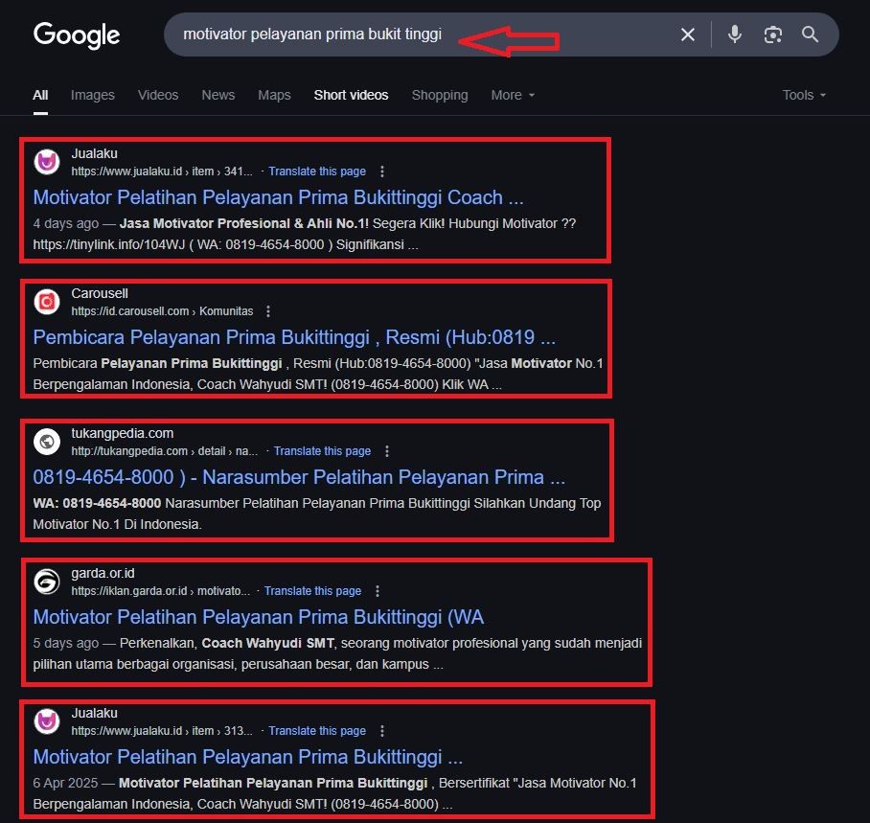Image resolution: width=870 pixels, height=823 pixels.
Task: Open the News tab
Action: pos(218,95)
